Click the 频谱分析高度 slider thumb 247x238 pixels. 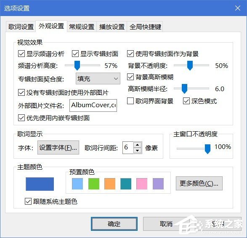pyautogui.click(x=77, y=65)
